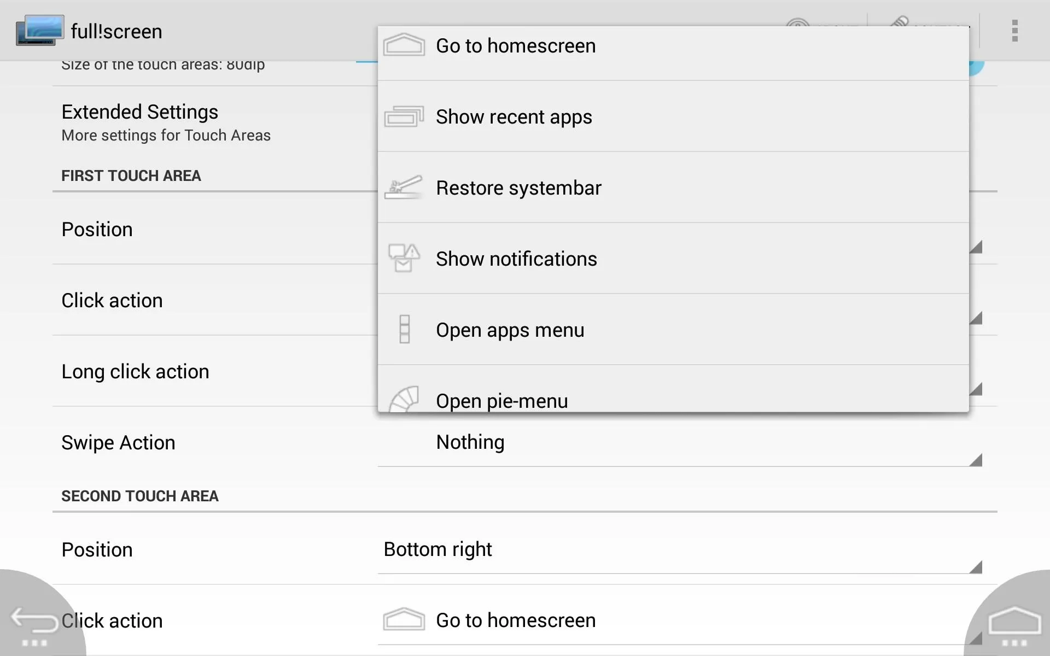Click More settings for Touch Areas text
The height and width of the screenshot is (656, 1050).
[166, 135]
